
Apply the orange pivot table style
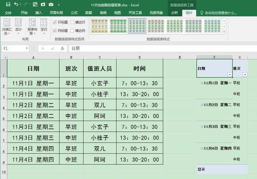pyautogui.click(x=100, y=26)
